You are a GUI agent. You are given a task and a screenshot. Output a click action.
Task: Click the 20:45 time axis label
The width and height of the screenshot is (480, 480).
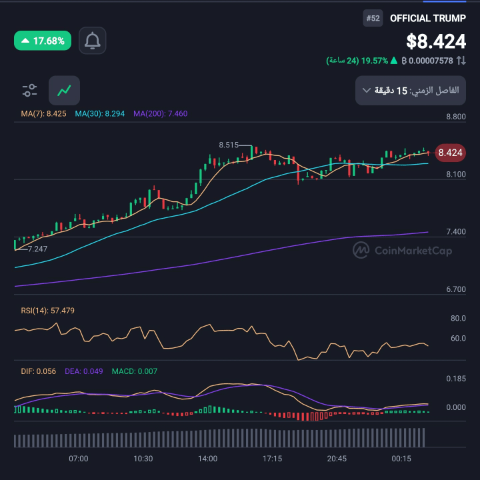[337, 459]
